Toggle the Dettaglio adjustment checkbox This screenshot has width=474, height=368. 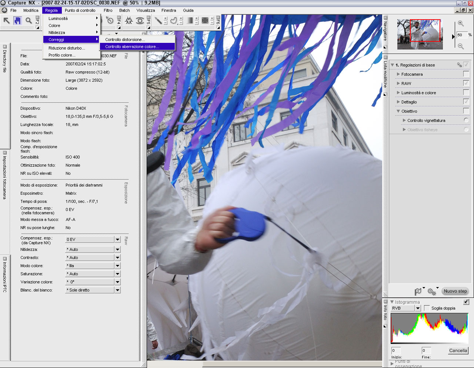tap(466, 102)
